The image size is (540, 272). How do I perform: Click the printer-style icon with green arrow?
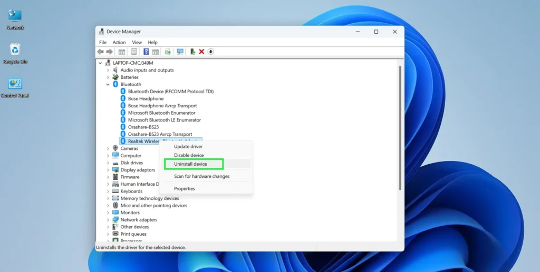168,52
